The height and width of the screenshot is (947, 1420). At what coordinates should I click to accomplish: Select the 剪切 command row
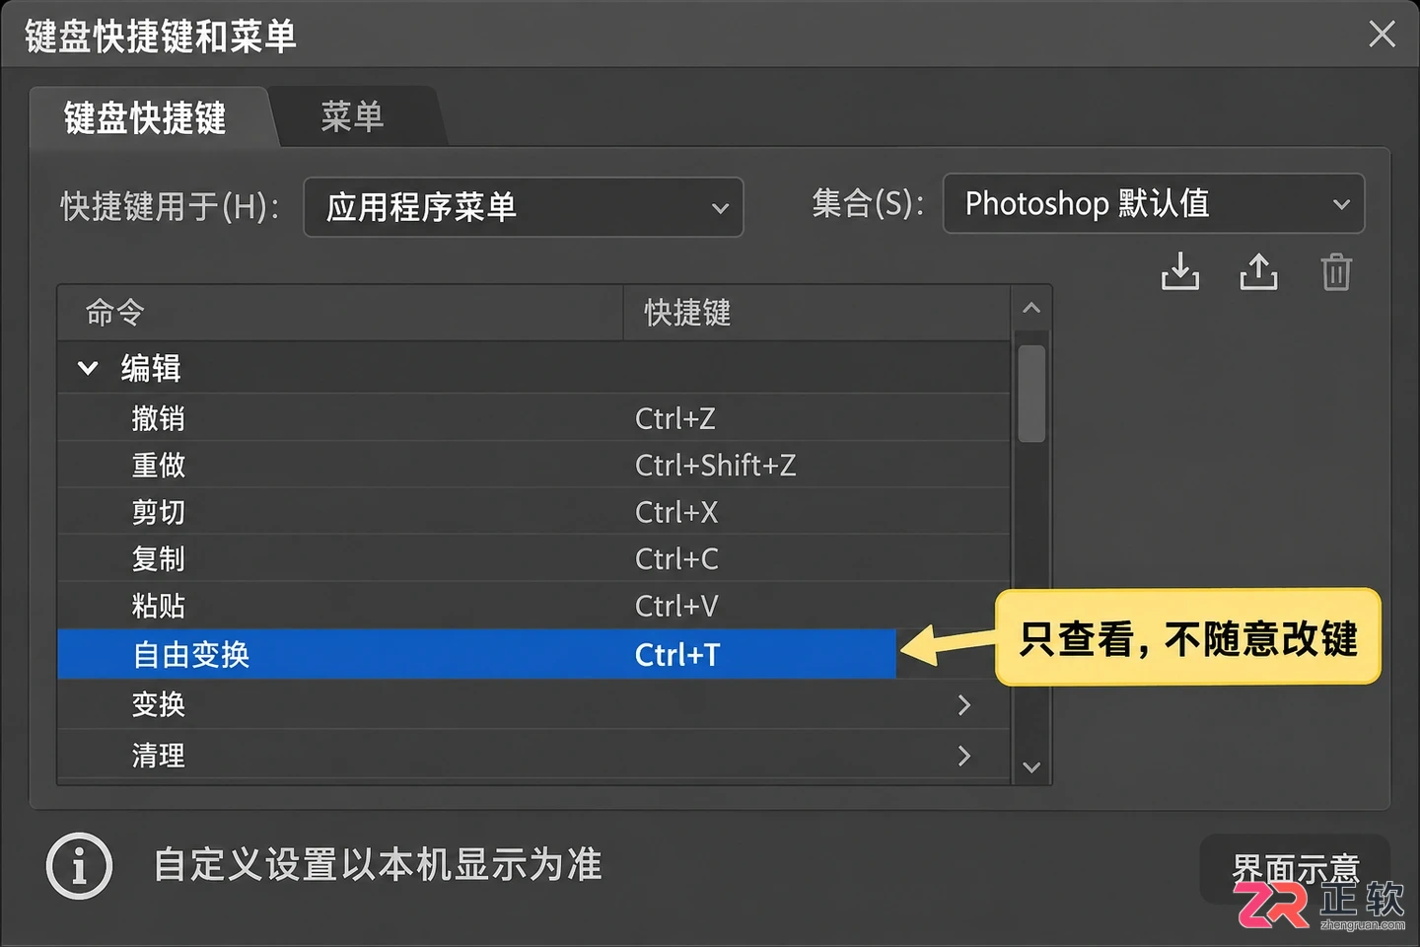(x=533, y=512)
